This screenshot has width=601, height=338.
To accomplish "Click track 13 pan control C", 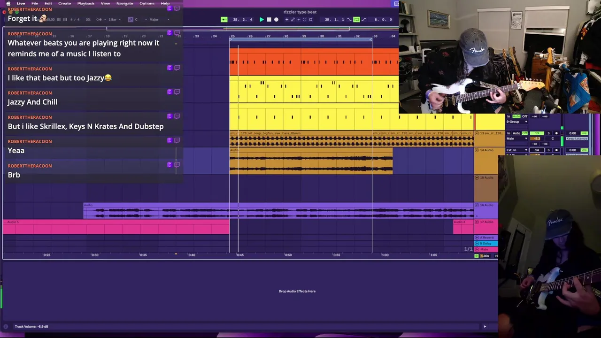I will tap(553, 138).
